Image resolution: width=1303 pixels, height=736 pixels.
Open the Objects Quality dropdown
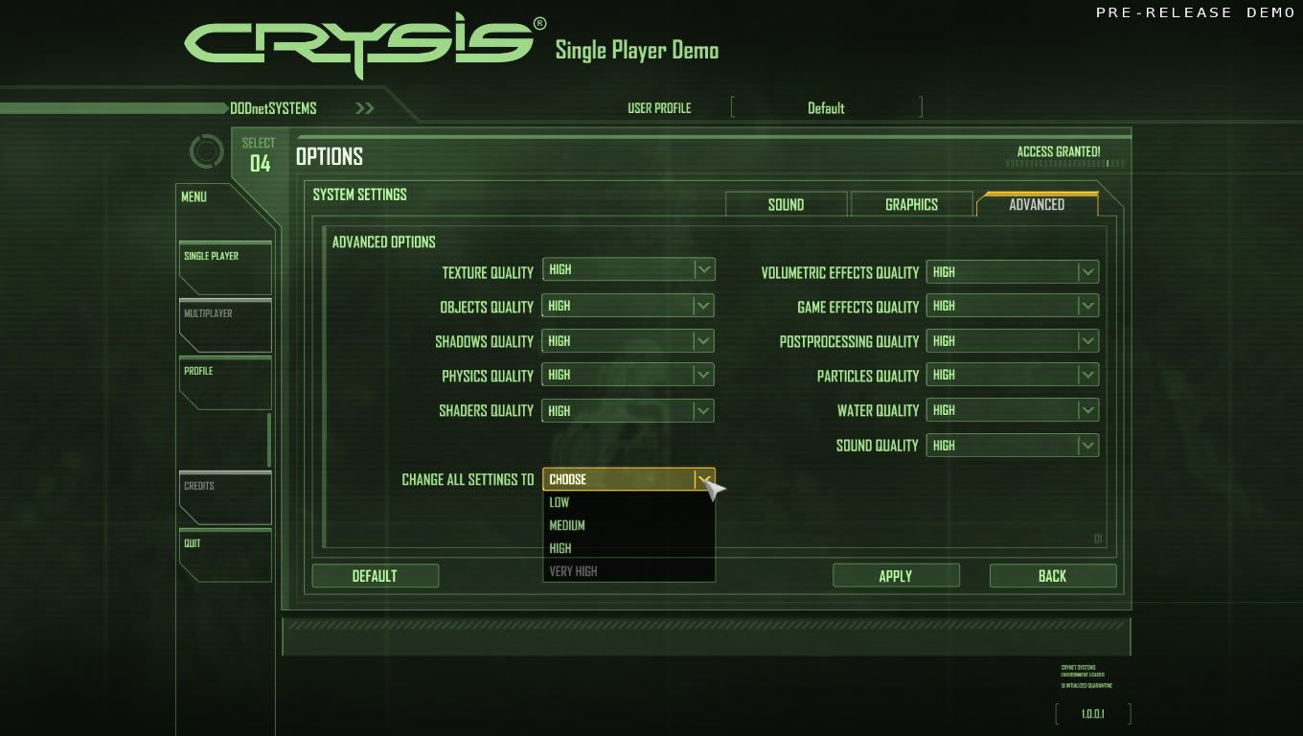point(629,306)
